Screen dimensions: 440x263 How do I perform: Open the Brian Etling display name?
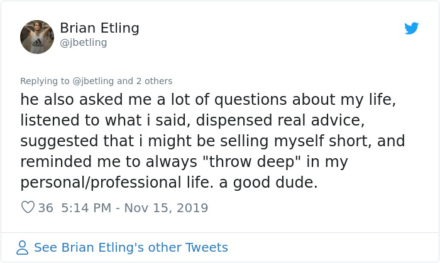click(x=99, y=28)
